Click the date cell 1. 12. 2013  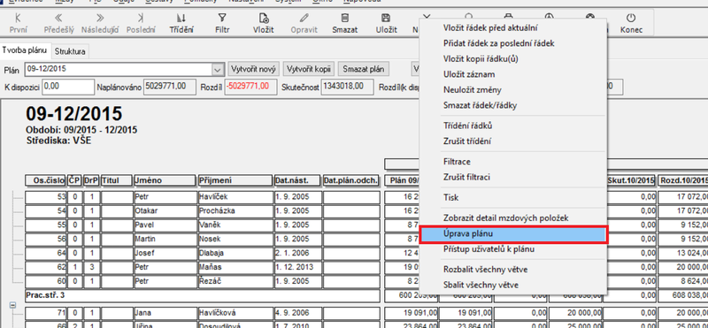[297, 267]
